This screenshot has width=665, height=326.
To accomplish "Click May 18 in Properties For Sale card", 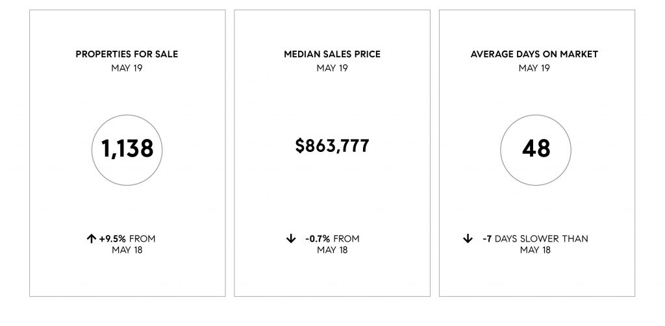I will [127, 250].
